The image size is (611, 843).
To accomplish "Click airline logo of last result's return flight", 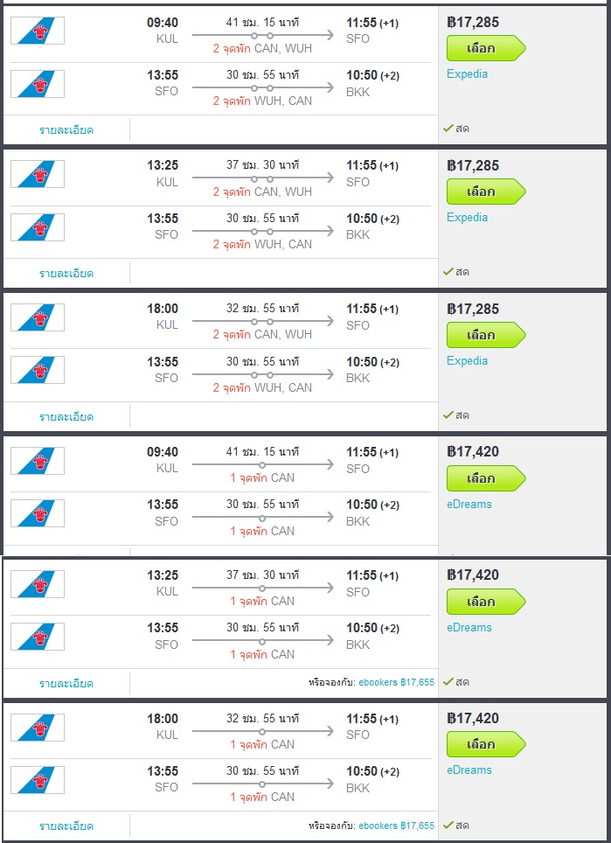I will (x=38, y=780).
